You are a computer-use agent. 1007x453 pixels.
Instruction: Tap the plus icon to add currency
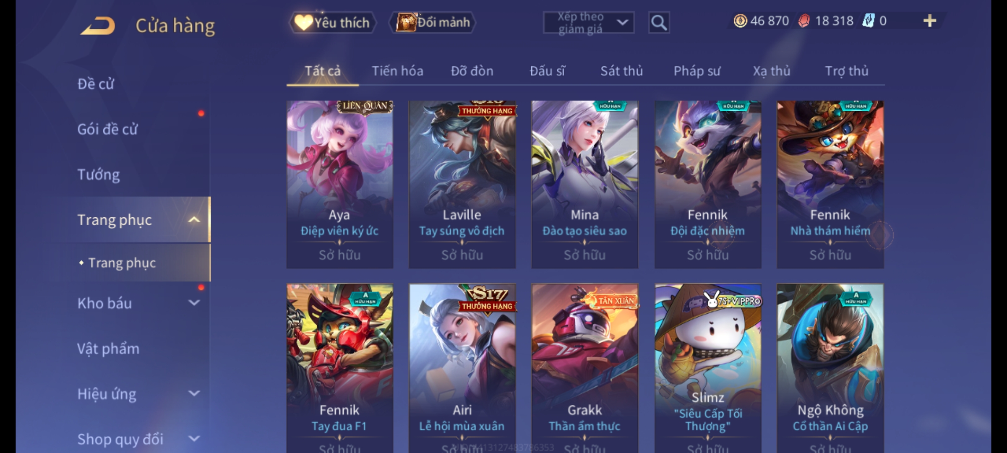point(930,21)
